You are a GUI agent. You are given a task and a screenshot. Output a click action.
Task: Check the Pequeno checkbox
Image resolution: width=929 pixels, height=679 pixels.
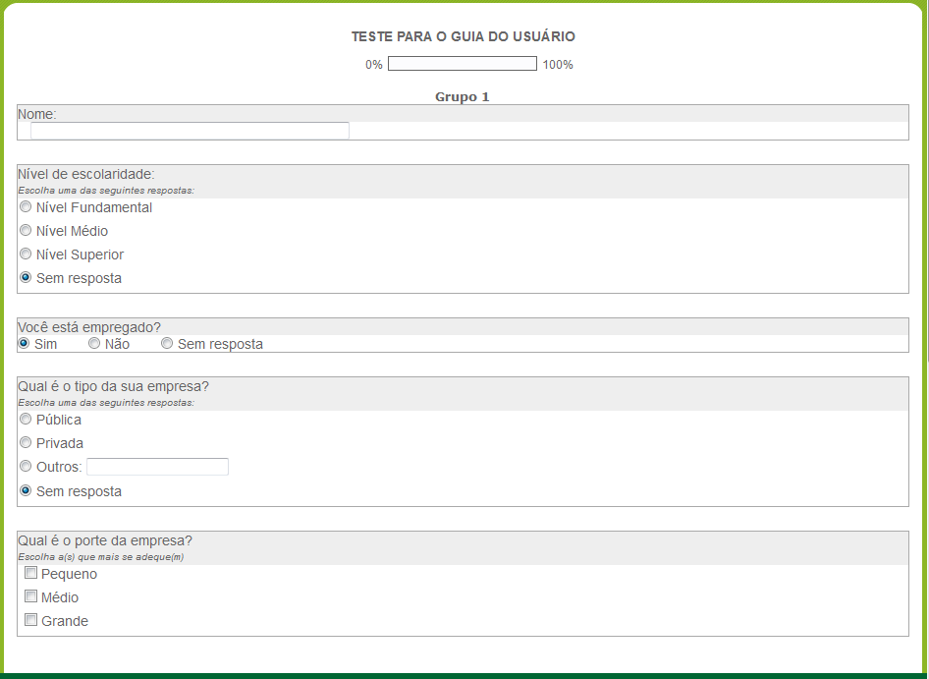tap(30, 574)
